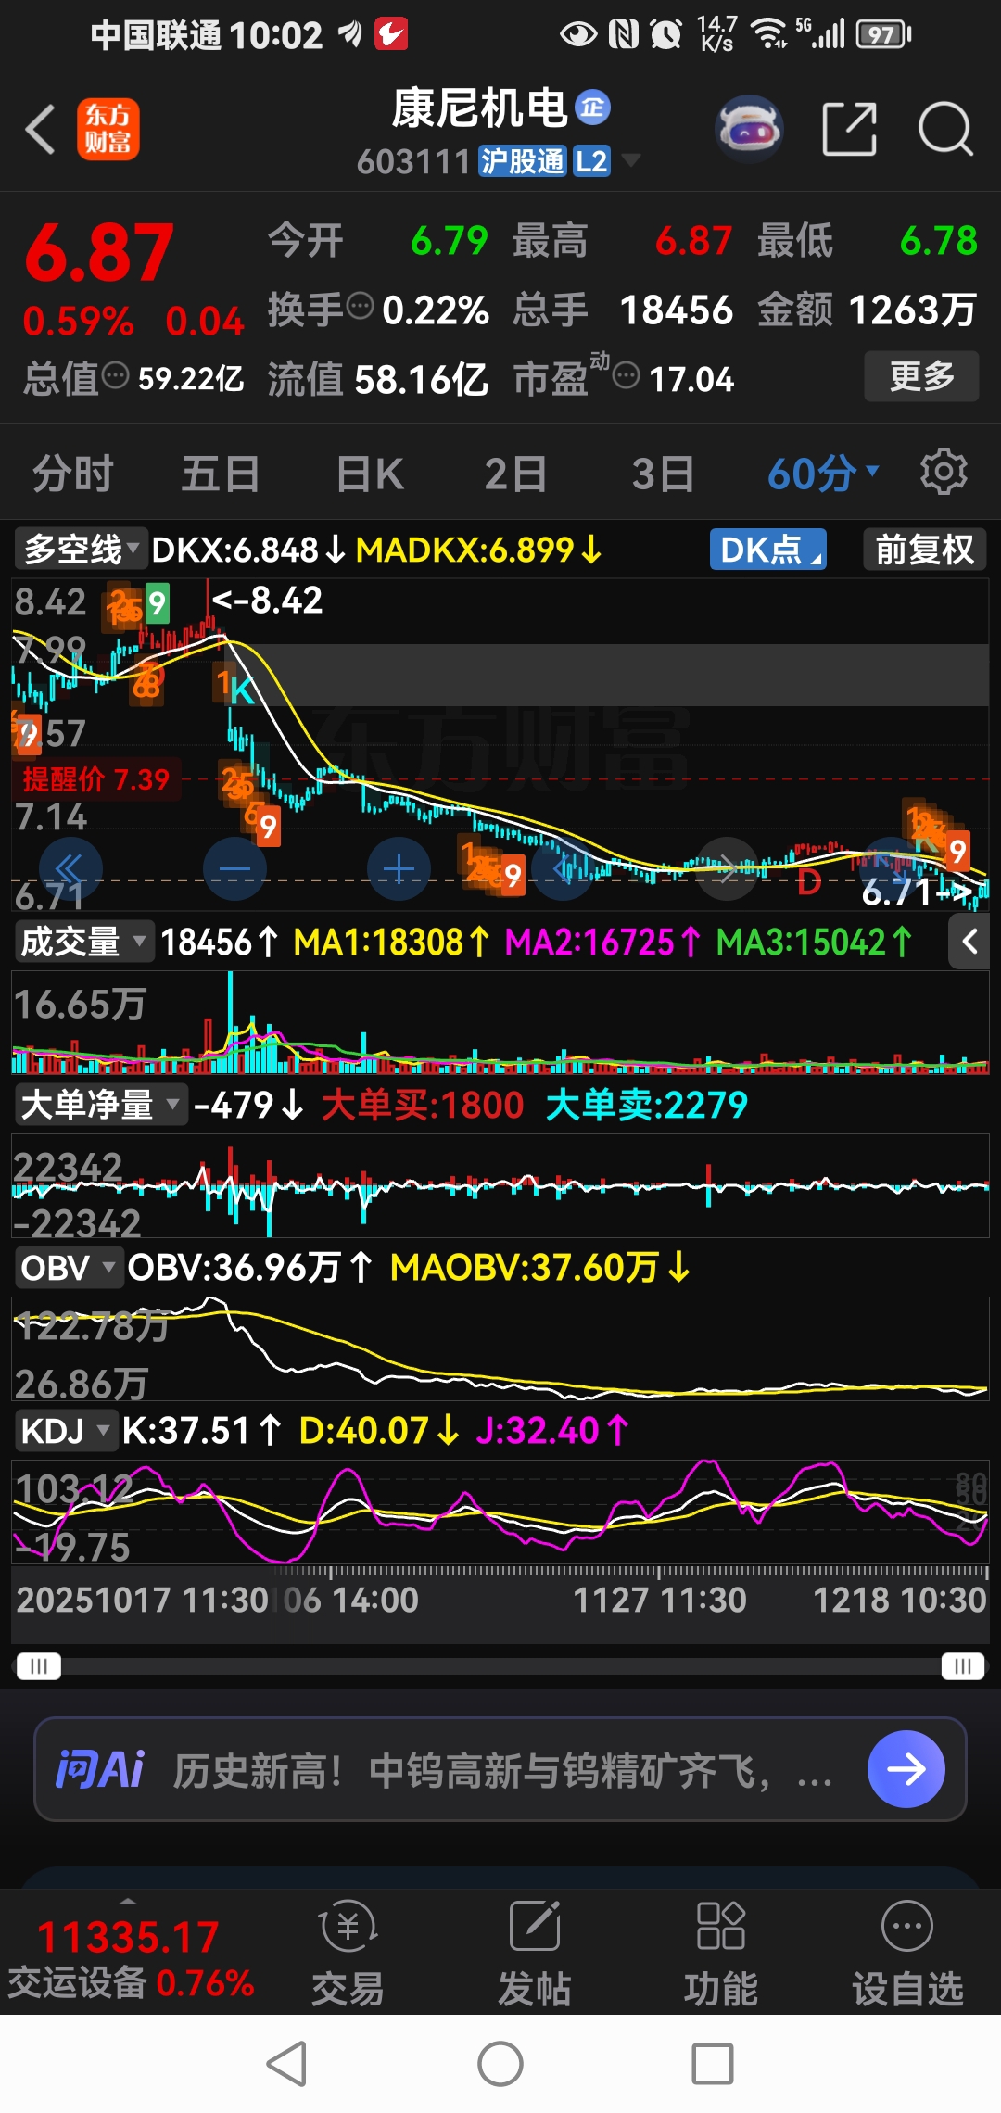Go back with the left arrow icon
Image resolution: width=1001 pixels, height=2113 pixels.
(41, 129)
